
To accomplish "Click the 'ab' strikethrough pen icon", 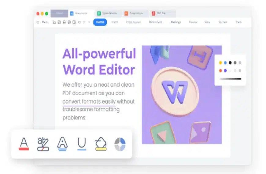I will (x=43, y=144).
